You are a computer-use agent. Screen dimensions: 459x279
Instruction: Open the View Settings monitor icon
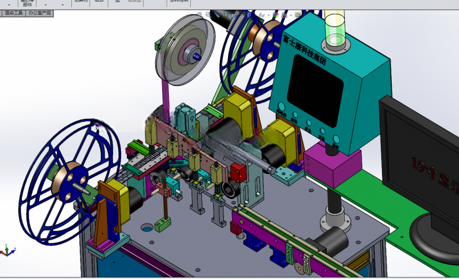coord(298,15)
